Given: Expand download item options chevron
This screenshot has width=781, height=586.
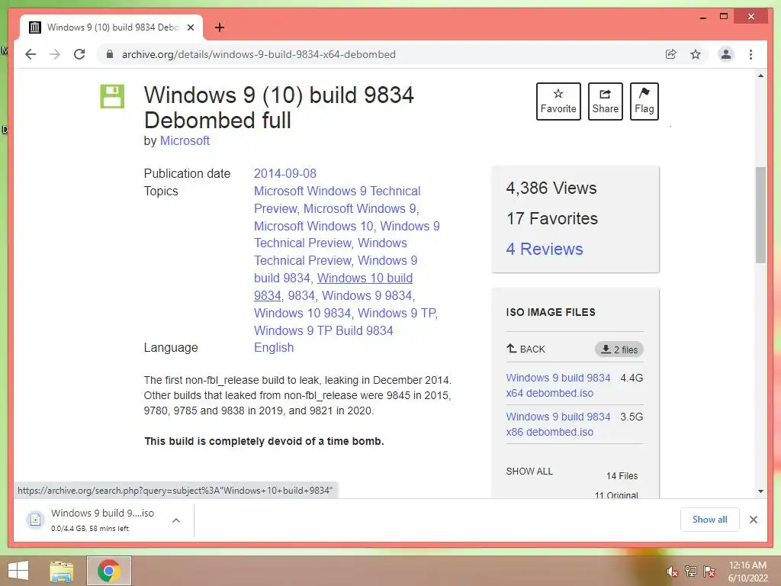Looking at the screenshot, I should [176, 520].
